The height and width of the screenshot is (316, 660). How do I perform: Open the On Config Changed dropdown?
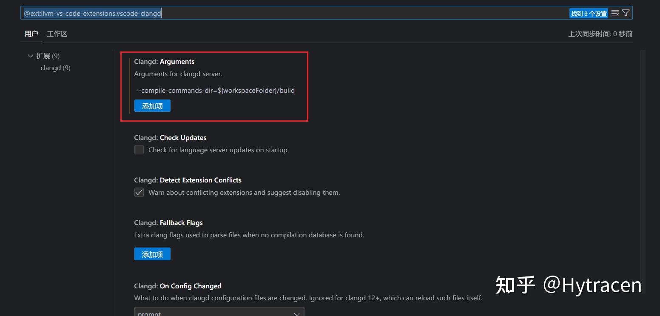tap(219, 313)
